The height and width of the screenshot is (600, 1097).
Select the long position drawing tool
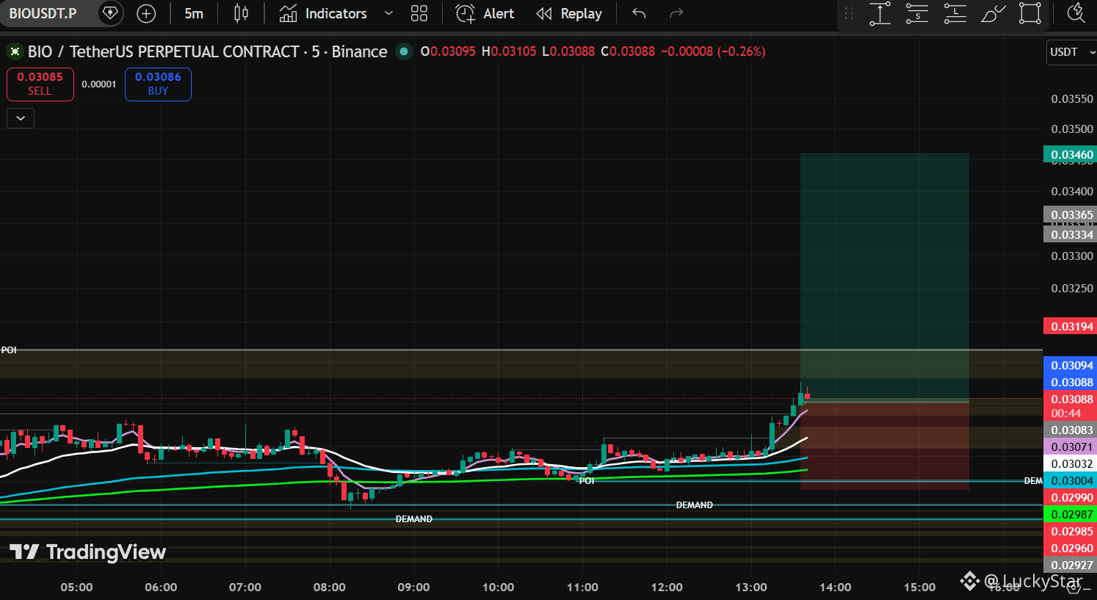click(x=955, y=13)
